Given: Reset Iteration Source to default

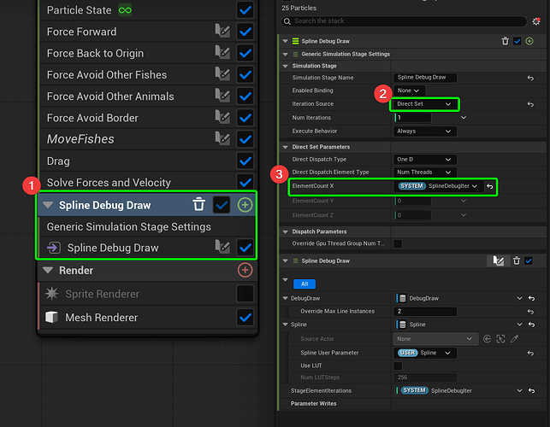Looking at the screenshot, I should point(530,104).
